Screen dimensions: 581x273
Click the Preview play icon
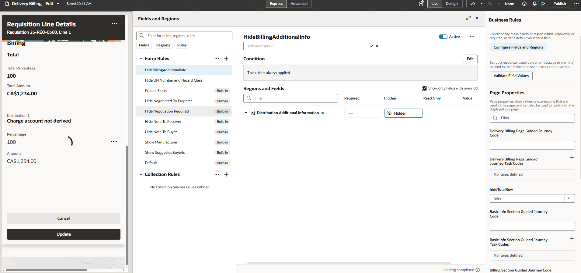click(543, 4)
